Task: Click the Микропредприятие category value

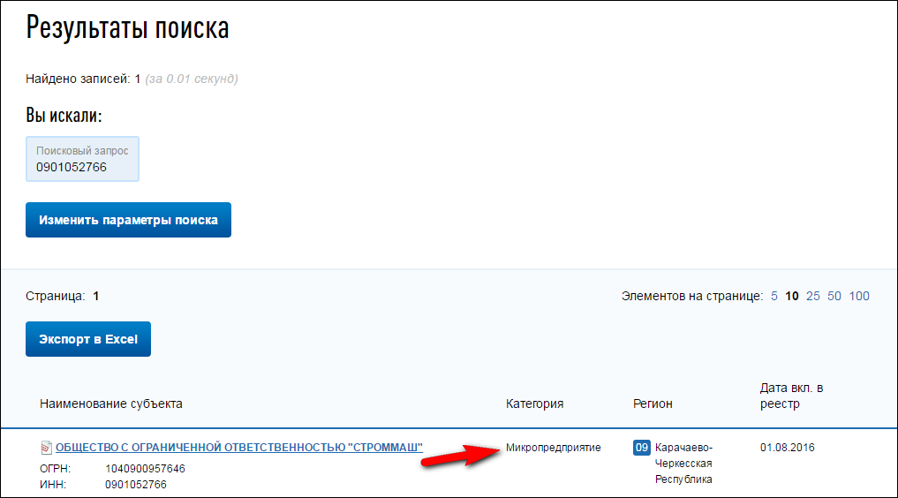Action: [553, 448]
